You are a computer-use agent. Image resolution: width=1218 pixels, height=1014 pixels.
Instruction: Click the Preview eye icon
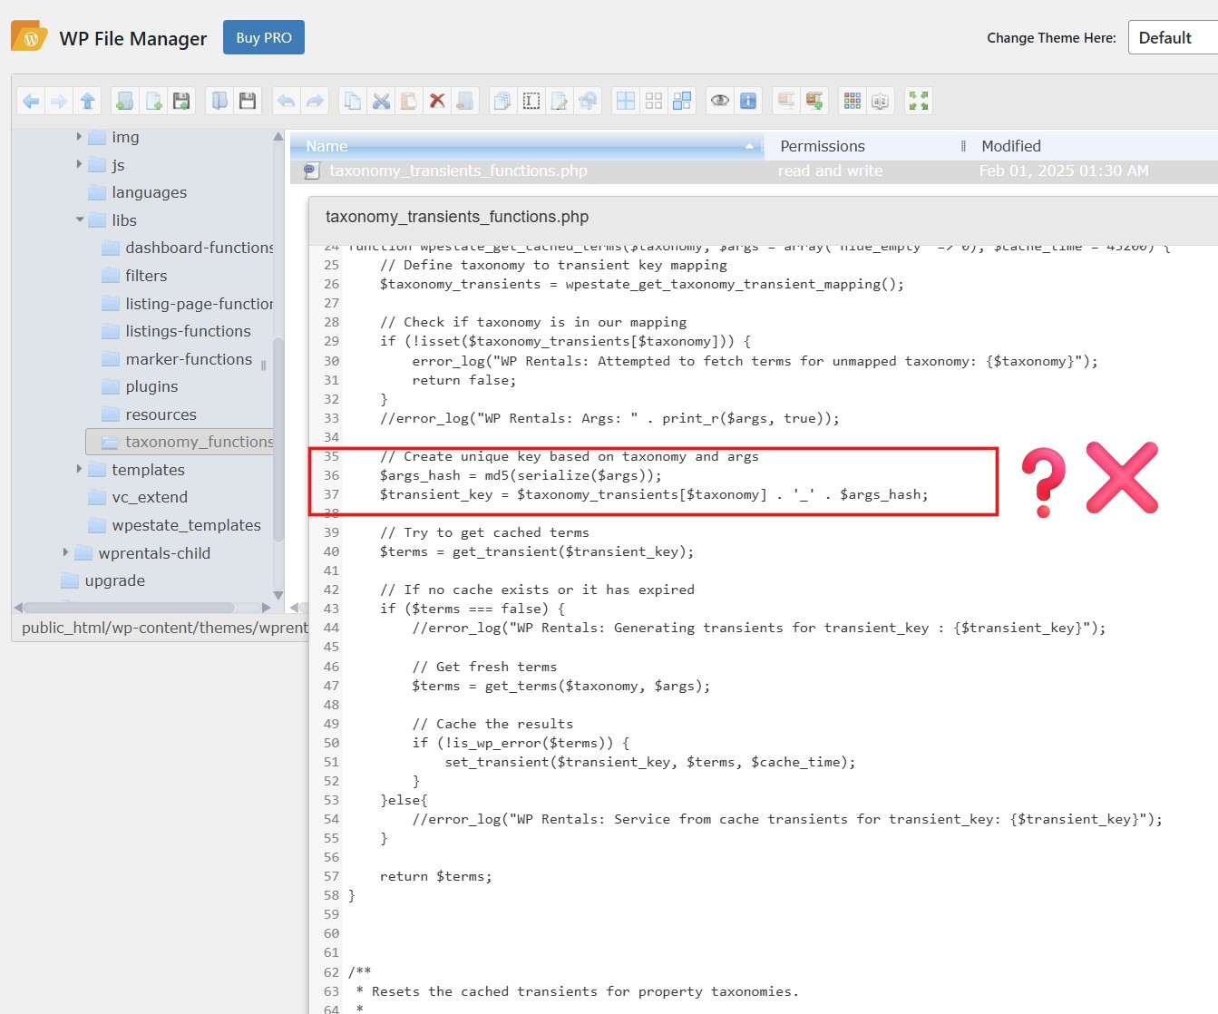pyautogui.click(x=720, y=101)
